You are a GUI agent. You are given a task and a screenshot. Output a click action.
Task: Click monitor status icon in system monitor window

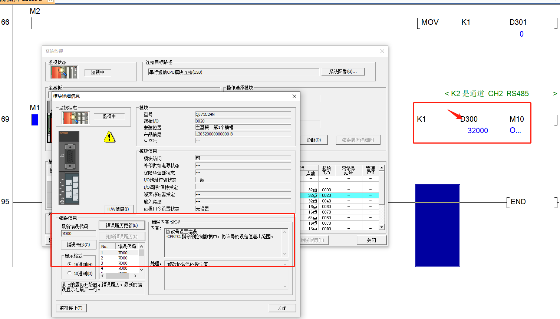tap(64, 72)
